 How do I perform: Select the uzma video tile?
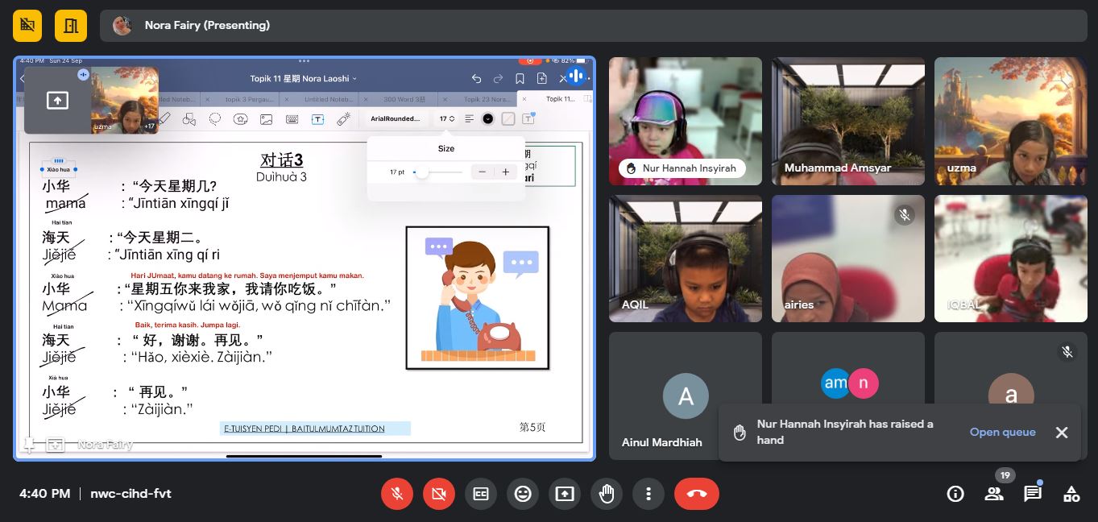pos(1010,121)
